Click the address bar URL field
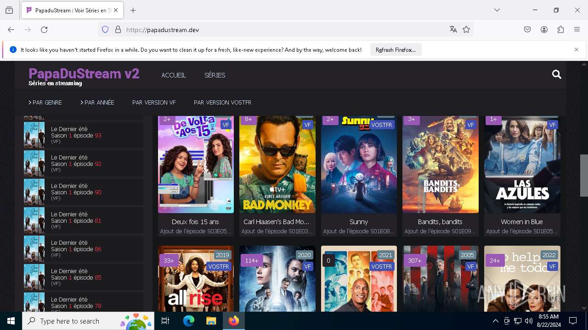Viewport: 588px width, 330px height. pyautogui.click(x=285, y=30)
